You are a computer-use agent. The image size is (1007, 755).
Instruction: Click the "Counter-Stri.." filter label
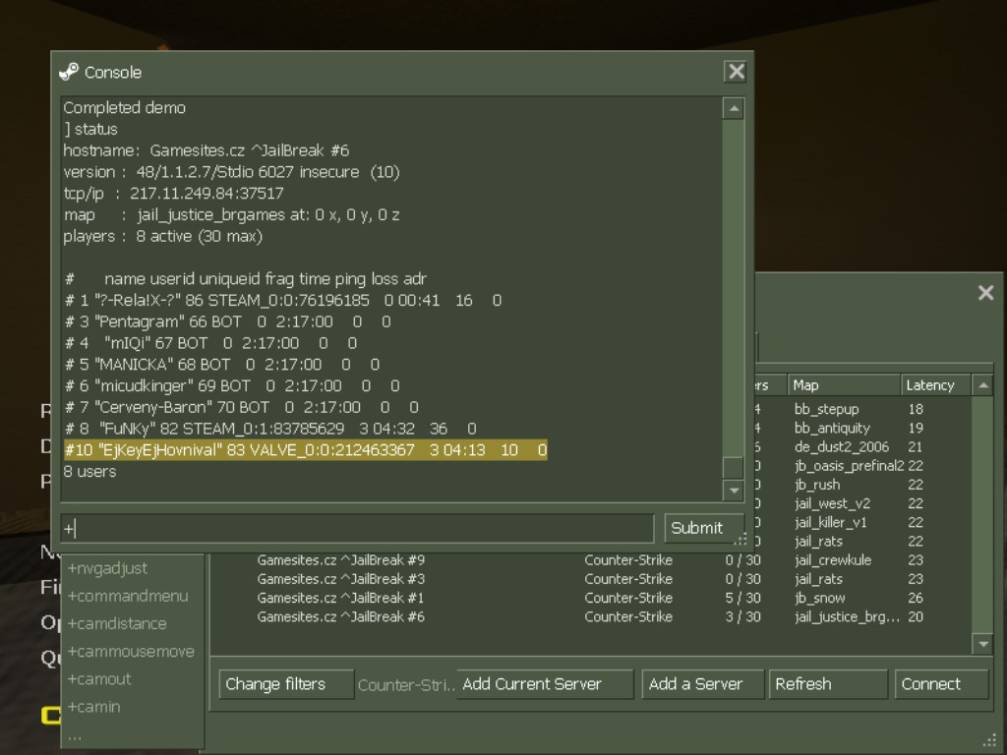pyautogui.click(x=406, y=685)
